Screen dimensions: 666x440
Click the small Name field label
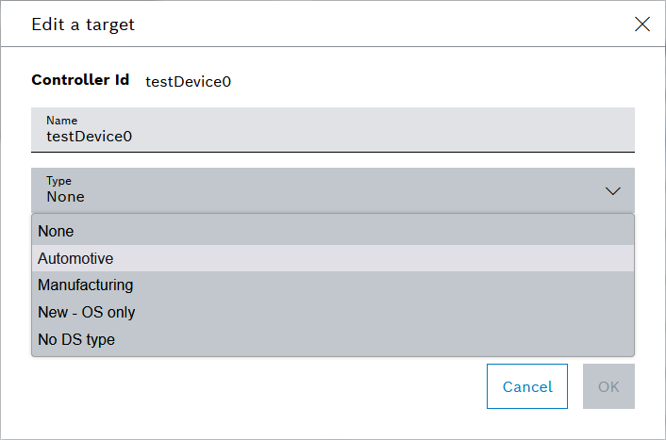(x=61, y=121)
